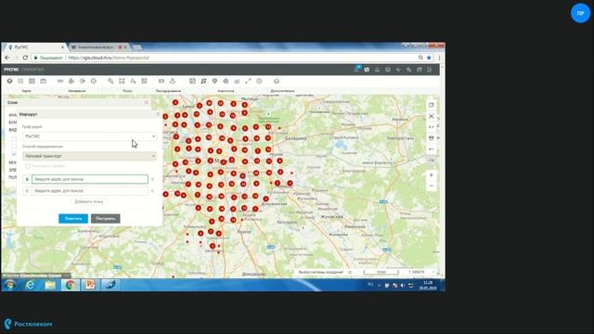Select the ruler tool in Измерения group
This screenshot has height=334, width=594.
(x=60, y=81)
